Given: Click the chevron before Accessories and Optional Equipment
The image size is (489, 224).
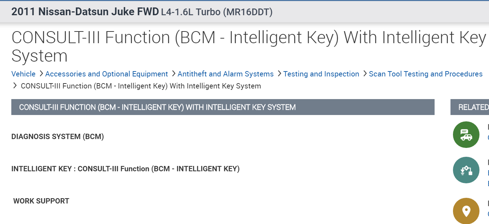Looking at the screenshot, I should 41,74.
